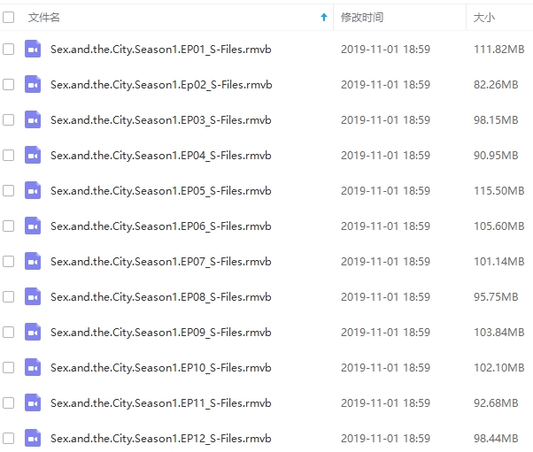Viewport: 533px width, 452px height.
Task: Click the video icon for EP01 file
Action: pyautogui.click(x=33, y=50)
